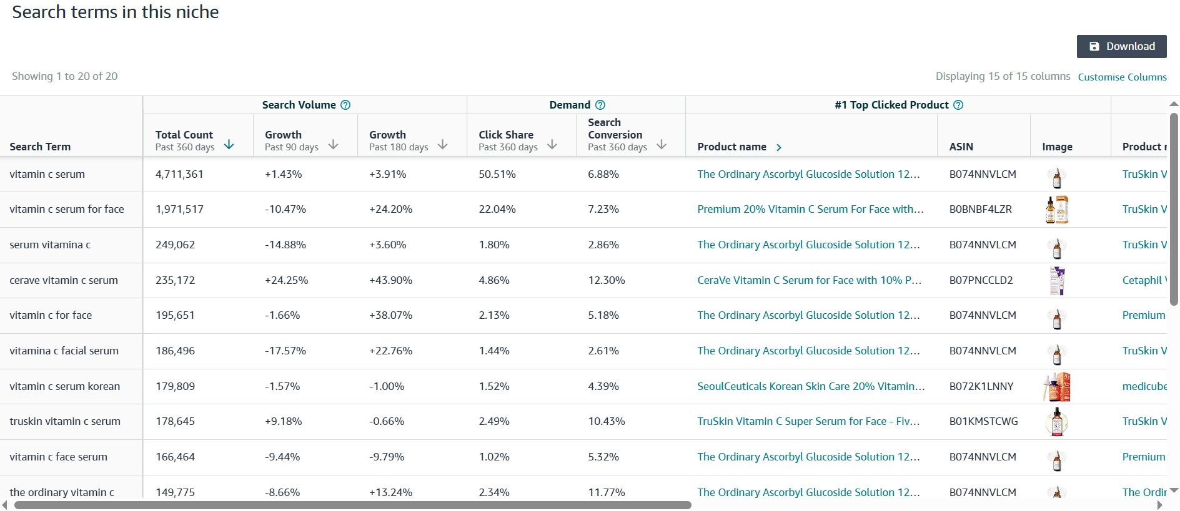Image resolution: width=1180 pixels, height=511 pixels.
Task: Click the Search Term column header
Action: [x=40, y=147]
